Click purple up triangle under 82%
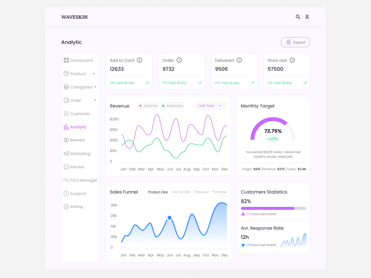This screenshot has height=278, width=371. click(x=243, y=214)
